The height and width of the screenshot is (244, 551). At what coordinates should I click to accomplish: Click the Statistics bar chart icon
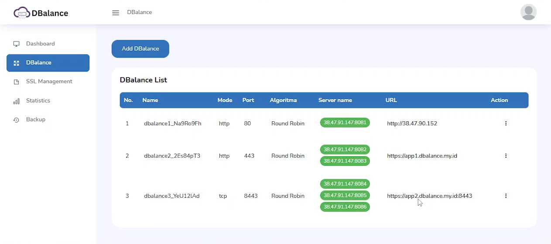[17, 101]
